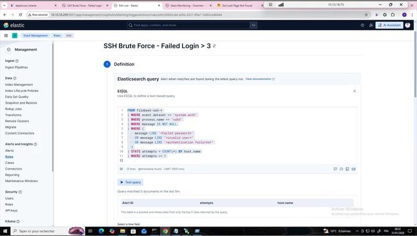
Task: Open Reporting in the sidebar
Action: [x=13, y=175]
